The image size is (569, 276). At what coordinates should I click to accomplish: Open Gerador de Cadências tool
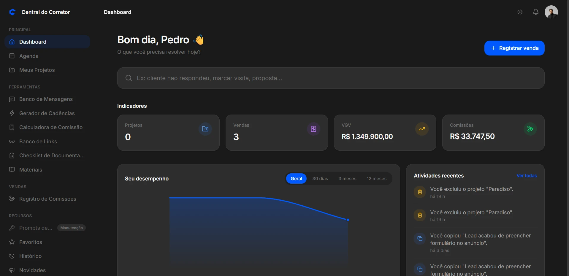click(47, 113)
